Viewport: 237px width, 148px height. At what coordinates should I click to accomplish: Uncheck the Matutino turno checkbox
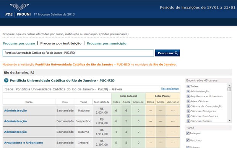188,140
